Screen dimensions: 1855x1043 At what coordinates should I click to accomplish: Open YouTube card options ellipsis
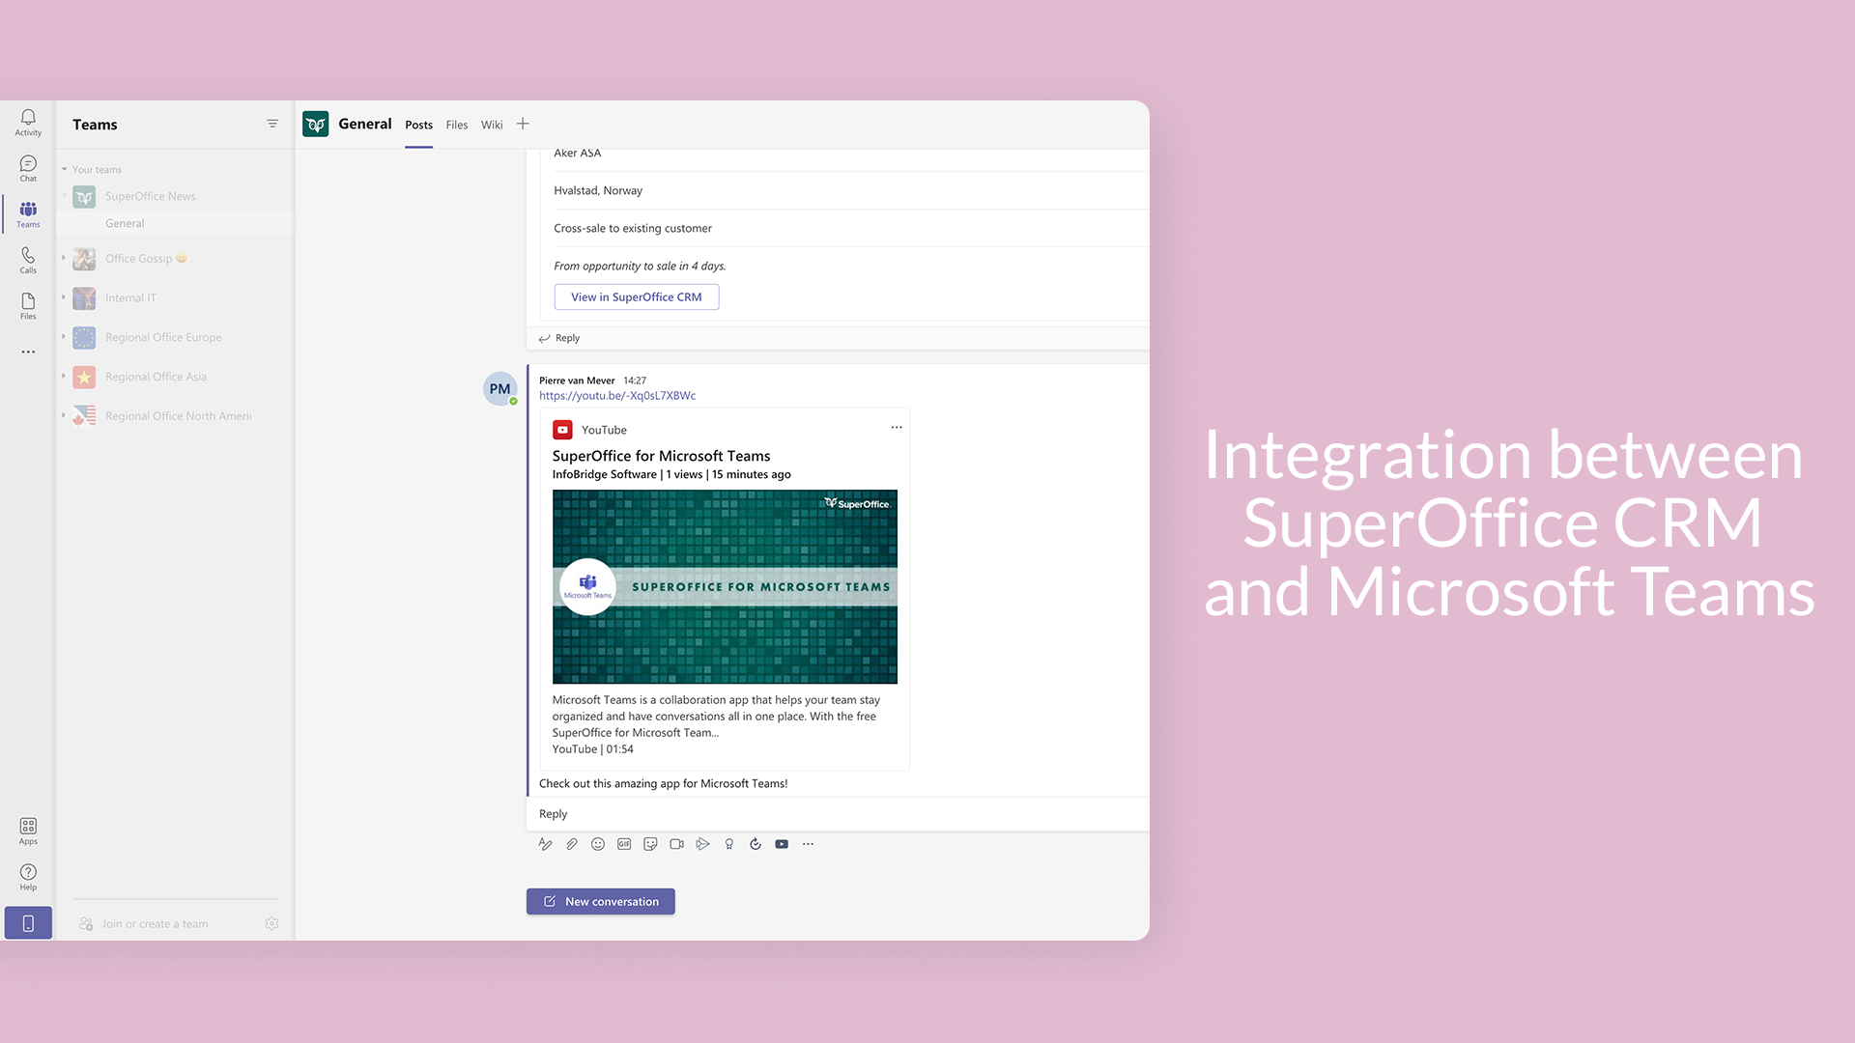[897, 427]
